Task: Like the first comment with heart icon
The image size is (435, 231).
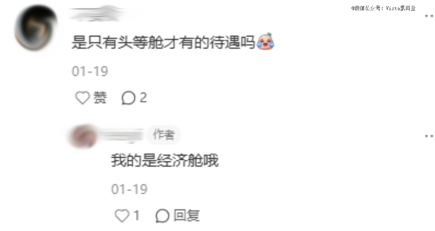Action: click(x=83, y=98)
